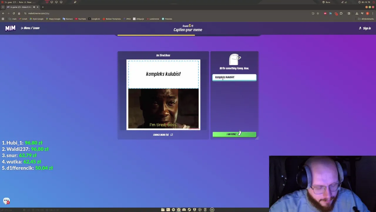The height and width of the screenshot is (212, 376).
Task: Click the pl keyboard layout indicator
Action: 344,2
